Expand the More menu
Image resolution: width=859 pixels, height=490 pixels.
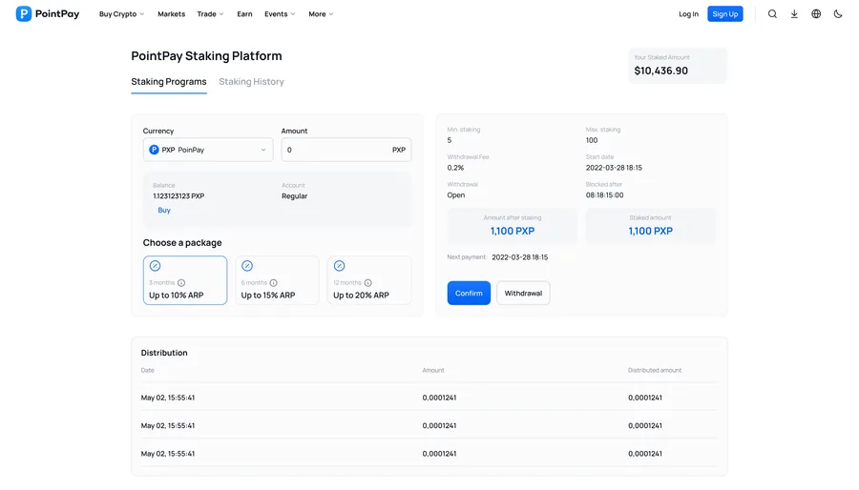(321, 14)
